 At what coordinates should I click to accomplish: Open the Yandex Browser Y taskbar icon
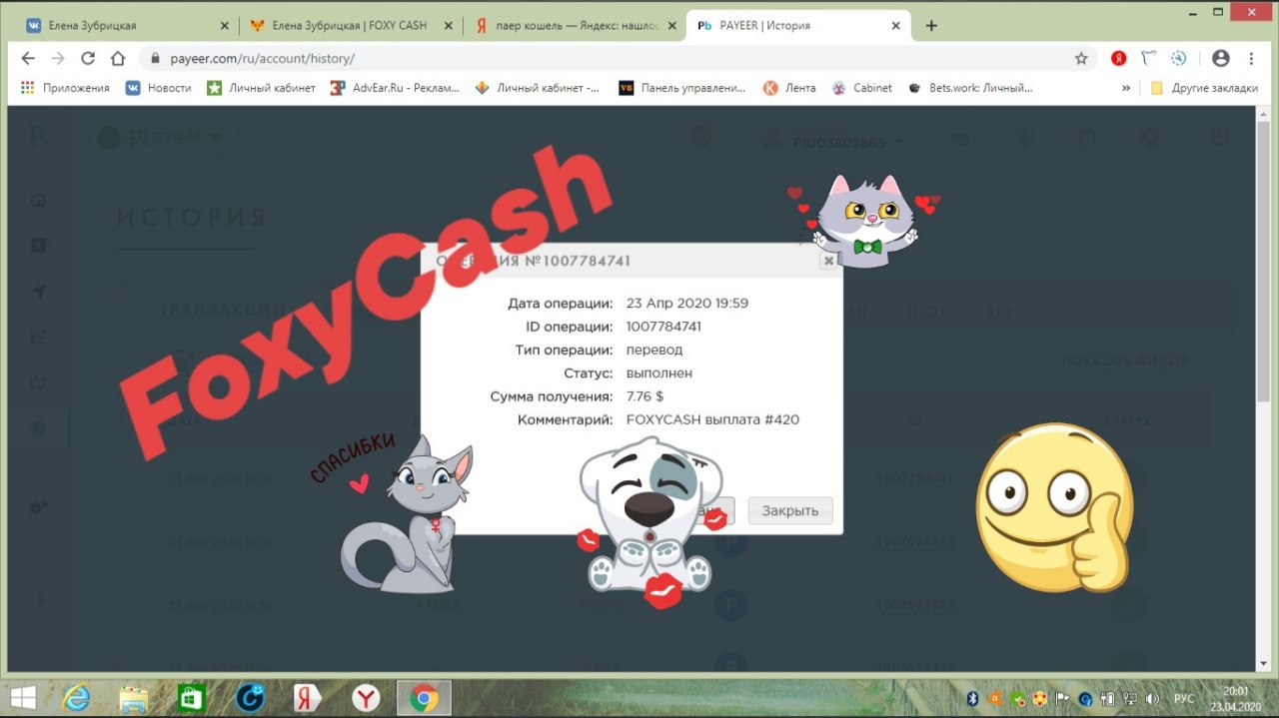click(x=367, y=698)
